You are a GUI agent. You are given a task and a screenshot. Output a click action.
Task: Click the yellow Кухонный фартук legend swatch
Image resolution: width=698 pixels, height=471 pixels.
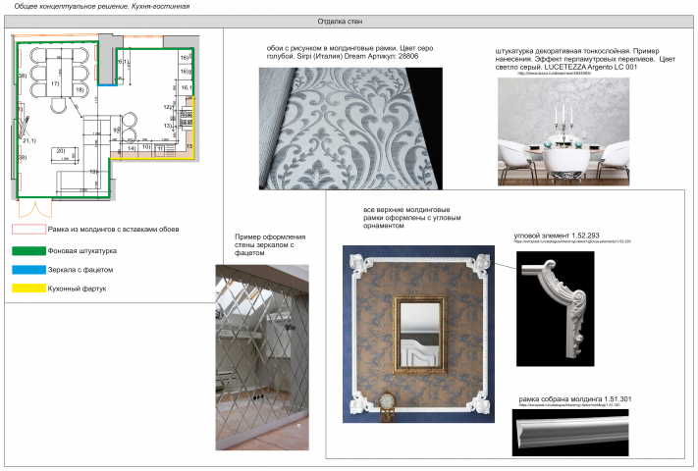click(28, 288)
